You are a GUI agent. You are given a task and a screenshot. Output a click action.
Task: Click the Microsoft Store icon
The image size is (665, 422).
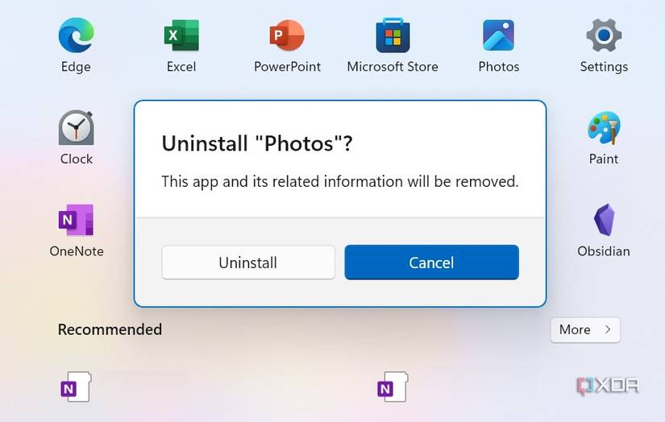[393, 36]
